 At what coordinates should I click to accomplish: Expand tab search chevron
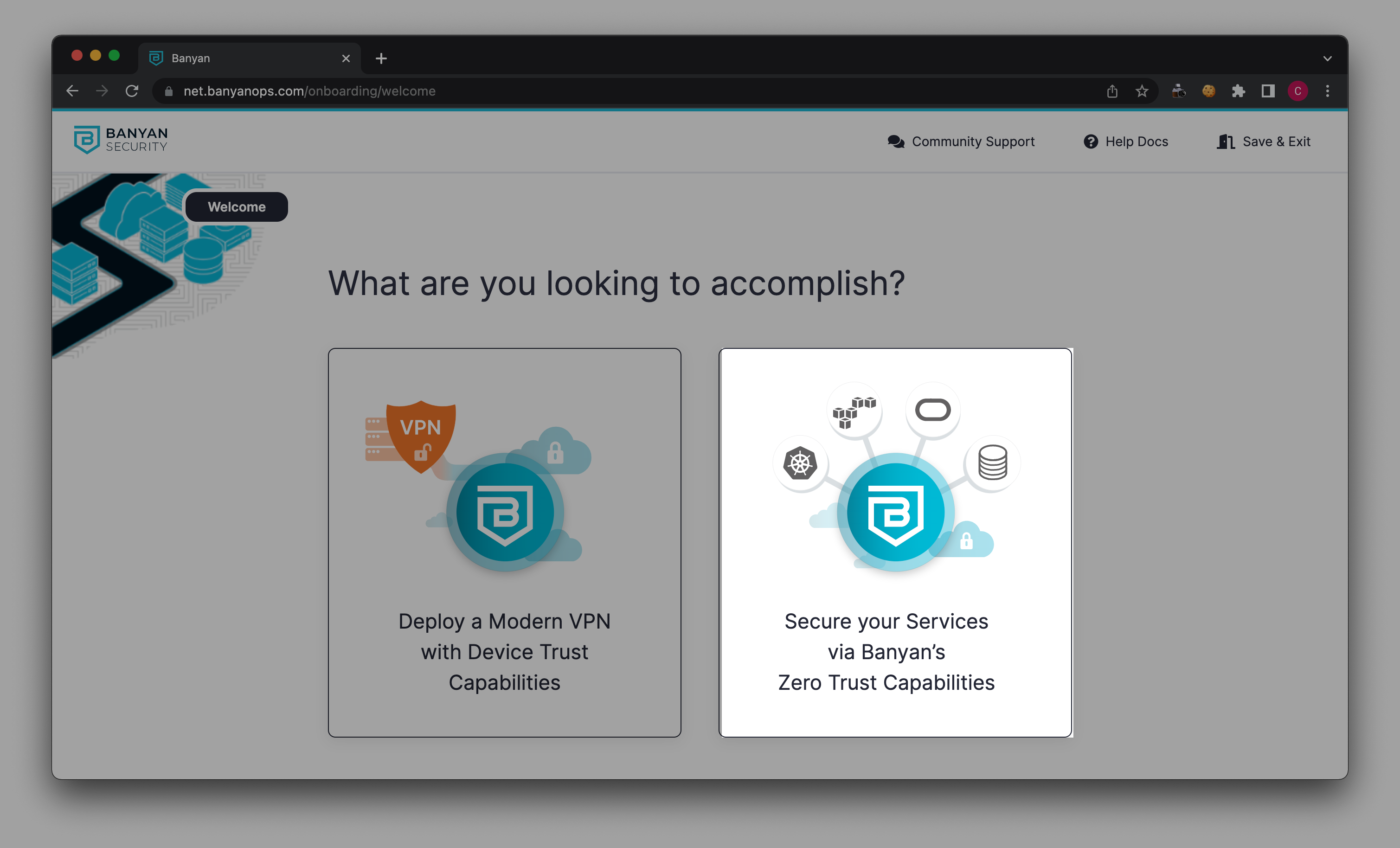(x=1327, y=58)
